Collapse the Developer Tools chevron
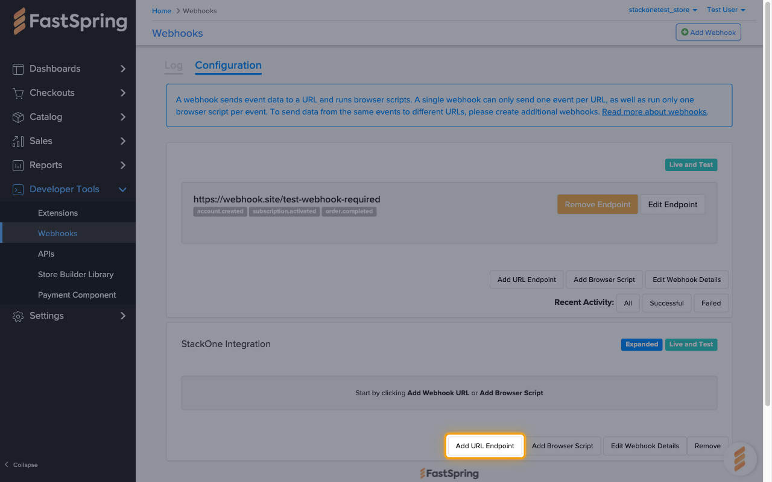The width and height of the screenshot is (772, 482). (123, 189)
